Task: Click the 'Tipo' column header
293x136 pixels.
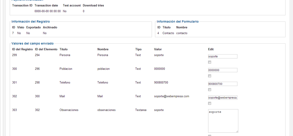Action: 139,49
